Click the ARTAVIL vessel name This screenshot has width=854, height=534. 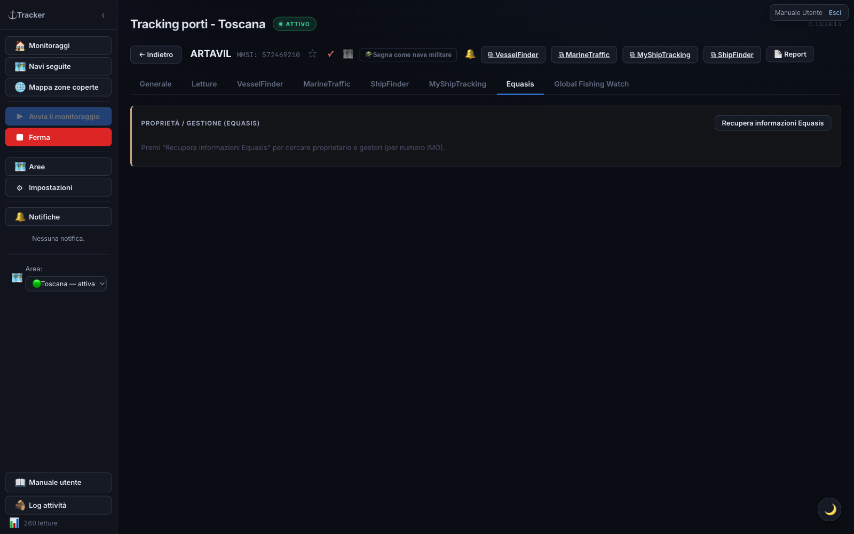[x=211, y=54]
